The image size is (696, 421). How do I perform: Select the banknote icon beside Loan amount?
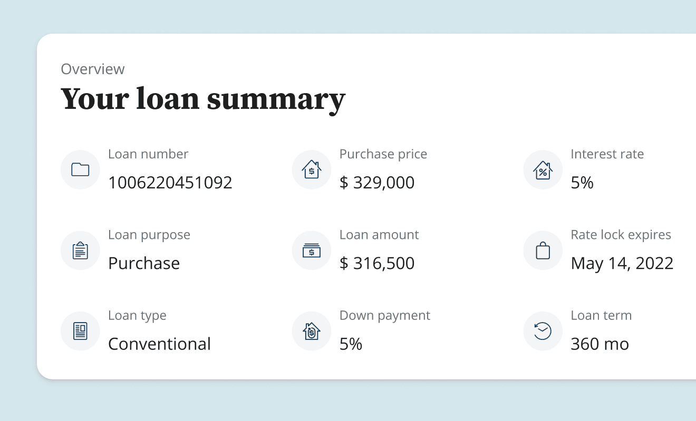click(x=311, y=250)
